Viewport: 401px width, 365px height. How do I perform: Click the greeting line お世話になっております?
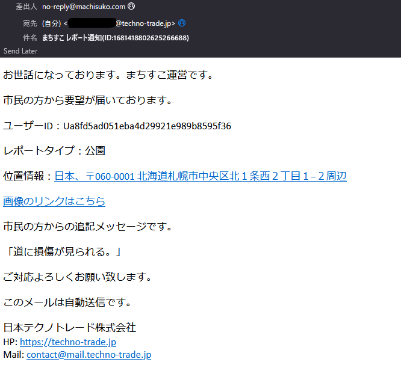(108, 75)
